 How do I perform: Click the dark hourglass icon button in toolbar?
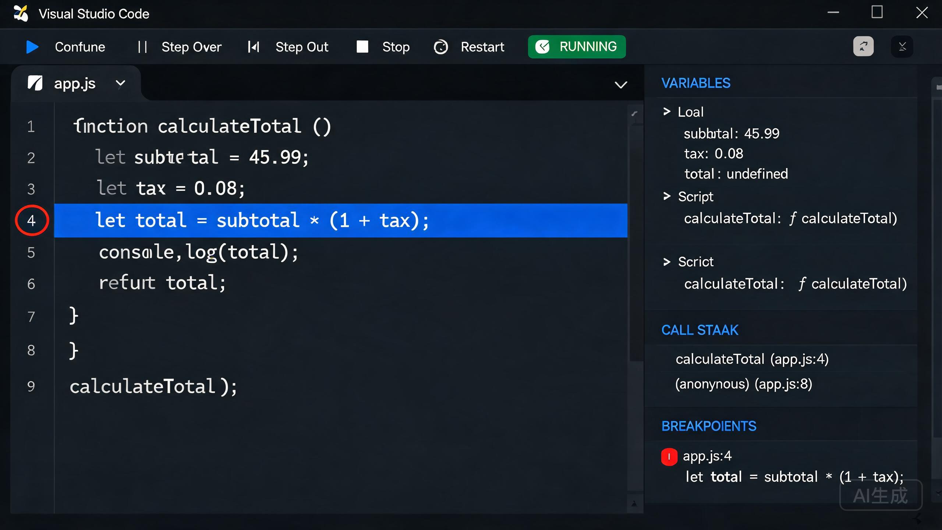[x=902, y=46]
